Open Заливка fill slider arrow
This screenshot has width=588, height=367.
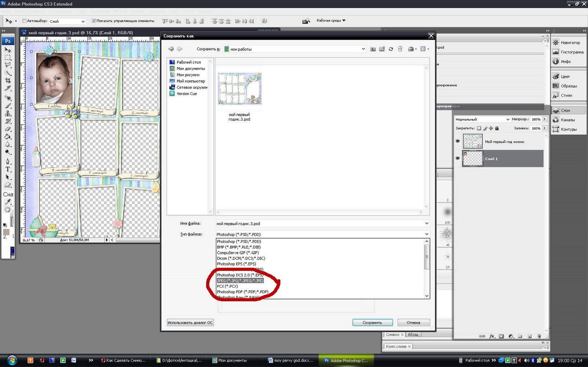click(x=545, y=128)
